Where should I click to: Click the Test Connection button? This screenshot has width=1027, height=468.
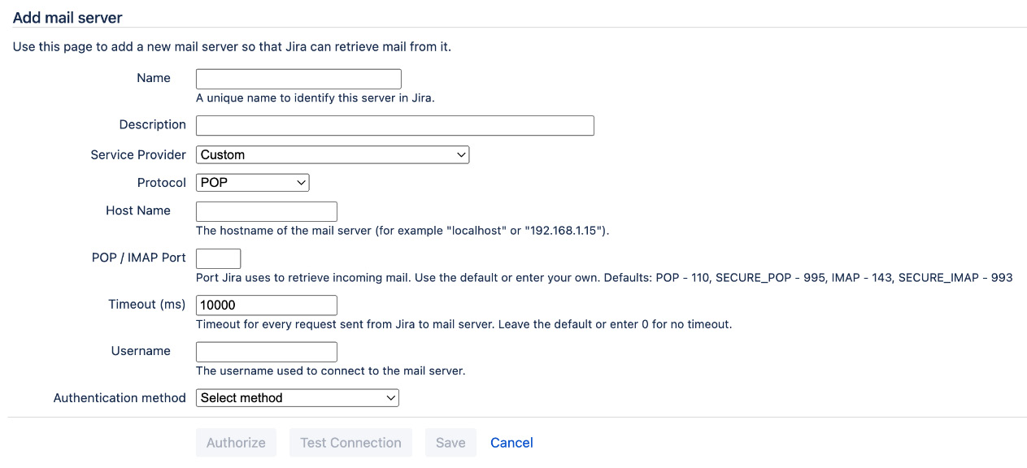click(350, 442)
